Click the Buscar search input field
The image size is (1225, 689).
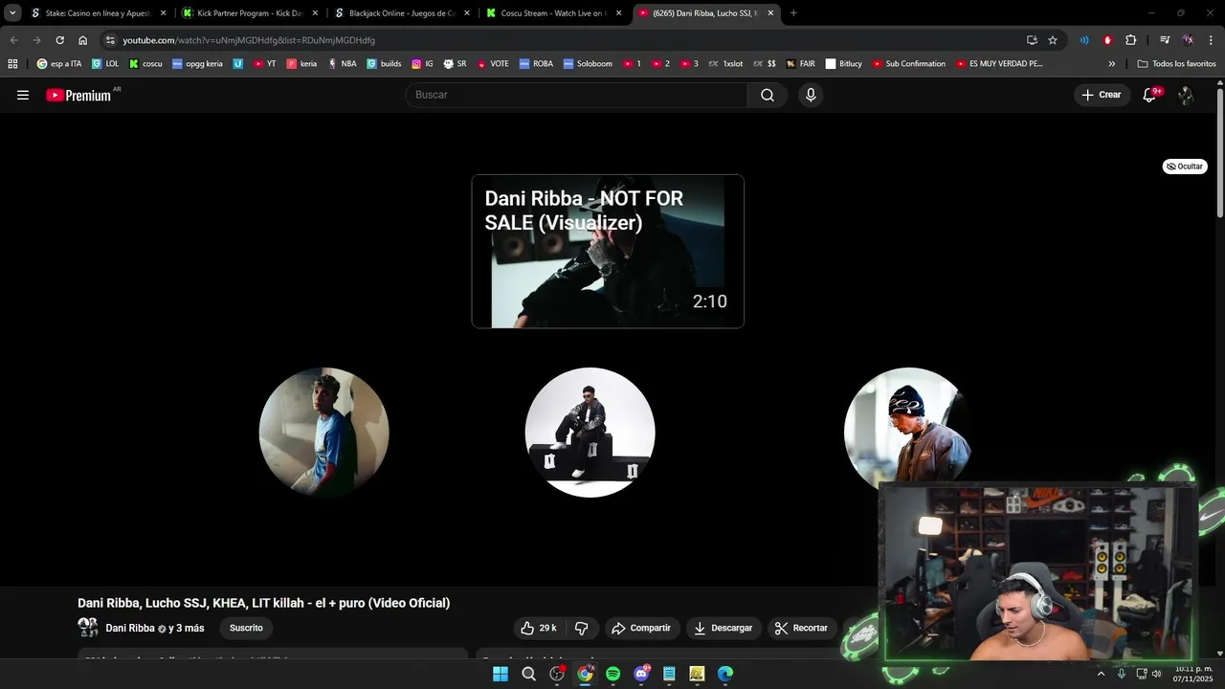(577, 95)
